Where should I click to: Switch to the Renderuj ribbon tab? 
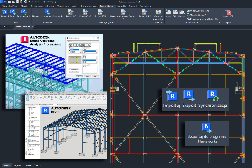(x=133, y=7)
